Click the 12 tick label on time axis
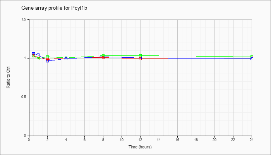Viewport: 271px width, 155px height. pyautogui.click(x=140, y=139)
